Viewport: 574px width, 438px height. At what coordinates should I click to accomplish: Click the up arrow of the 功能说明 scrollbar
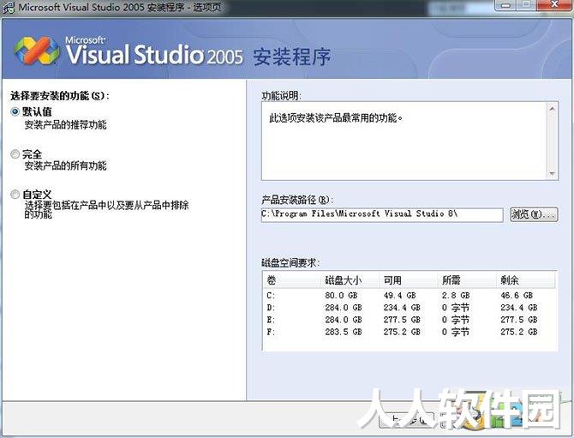tap(552, 109)
